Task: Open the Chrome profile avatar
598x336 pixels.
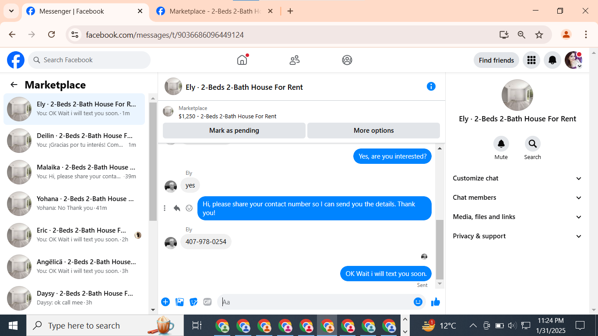Action: point(566,35)
